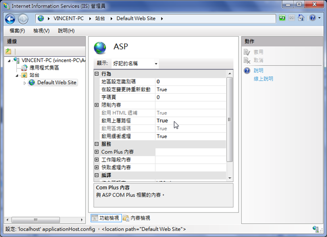Click the Home icon in toolbar
The width and height of the screenshot is (327, 237).
tap(301, 18)
